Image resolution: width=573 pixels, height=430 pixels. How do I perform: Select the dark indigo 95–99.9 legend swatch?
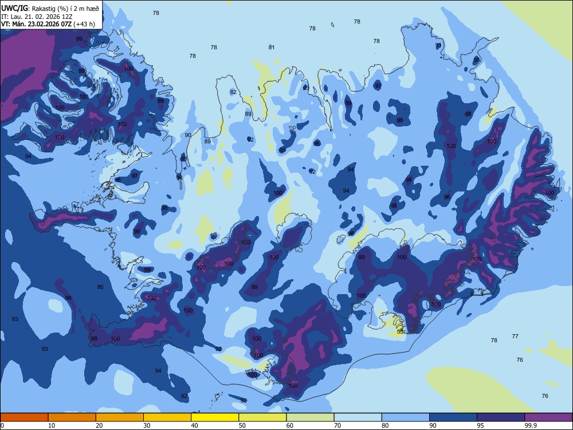(x=501, y=417)
